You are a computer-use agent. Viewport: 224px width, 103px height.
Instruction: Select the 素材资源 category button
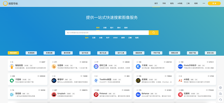(x=67, y=53)
